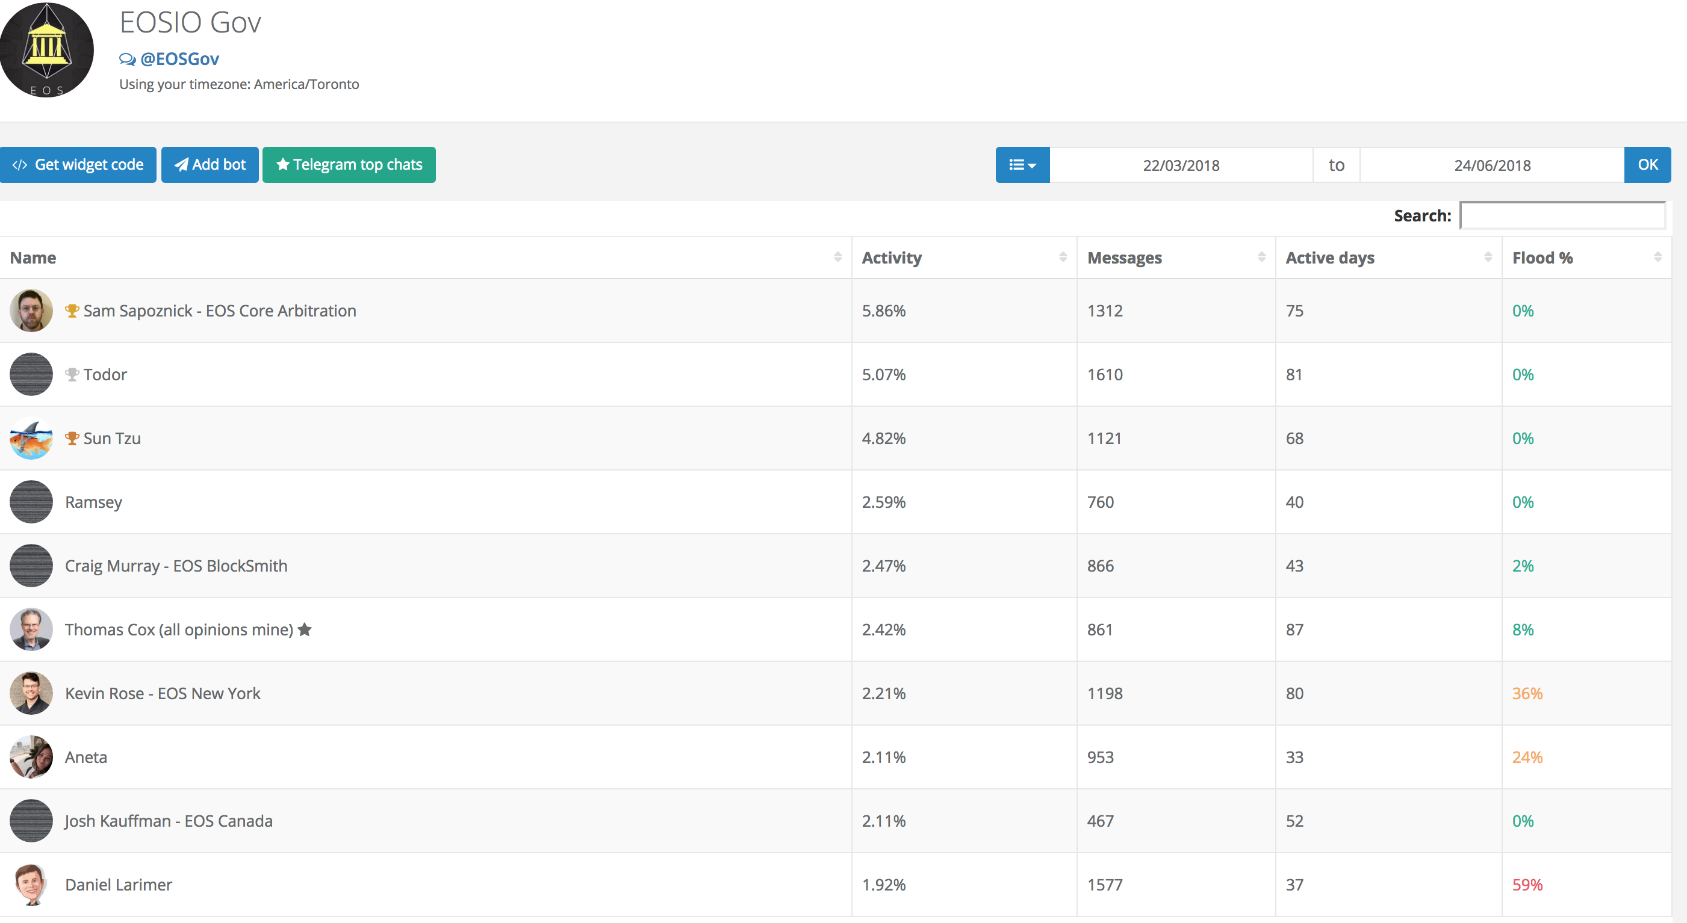Click flood value 59%
Viewport: 1687px width, 923px height.
(x=1527, y=885)
